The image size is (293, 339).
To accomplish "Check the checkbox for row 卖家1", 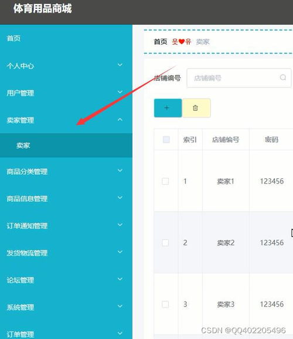I will coord(165,181).
